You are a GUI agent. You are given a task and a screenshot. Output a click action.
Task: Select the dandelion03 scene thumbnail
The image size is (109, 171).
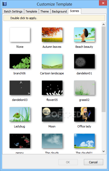[x=20, y=88]
